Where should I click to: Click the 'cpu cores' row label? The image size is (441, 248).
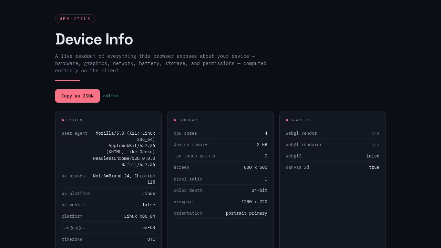(x=185, y=133)
